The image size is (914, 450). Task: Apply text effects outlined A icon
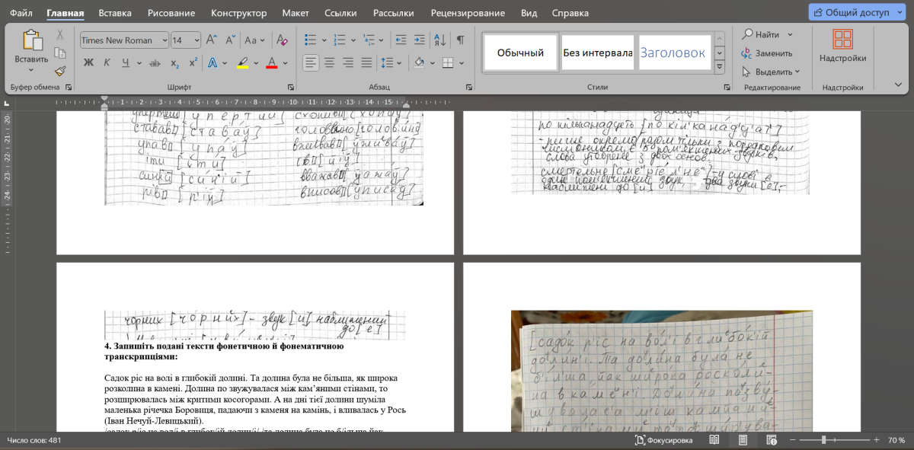pos(213,62)
